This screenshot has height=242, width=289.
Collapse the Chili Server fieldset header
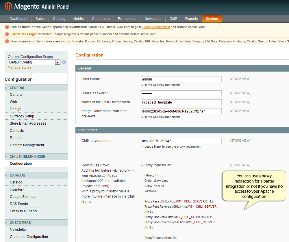pyautogui.click(x=182, y=130)
